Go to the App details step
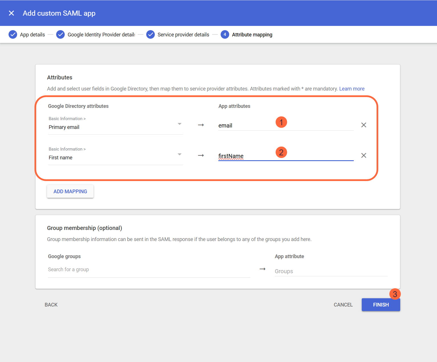This screenshot has height=362, width=437. (x=32, y=34)
